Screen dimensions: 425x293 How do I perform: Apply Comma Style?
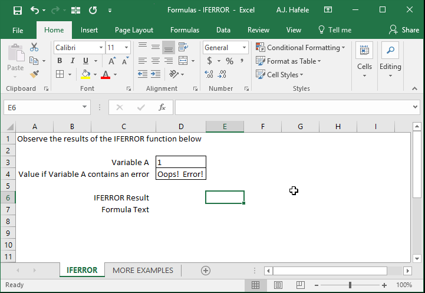coord(242,61)
